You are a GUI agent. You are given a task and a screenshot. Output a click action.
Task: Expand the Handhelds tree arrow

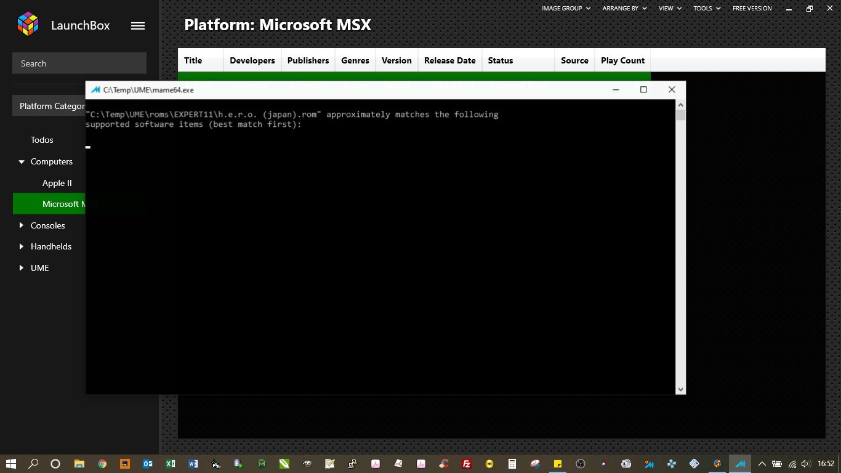(22, 246)
